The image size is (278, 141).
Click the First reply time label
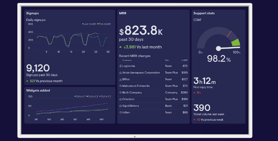tap(203, 87)
